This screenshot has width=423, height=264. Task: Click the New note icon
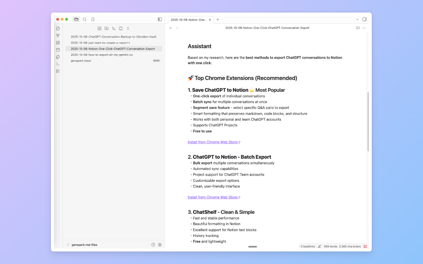point(99,28)
